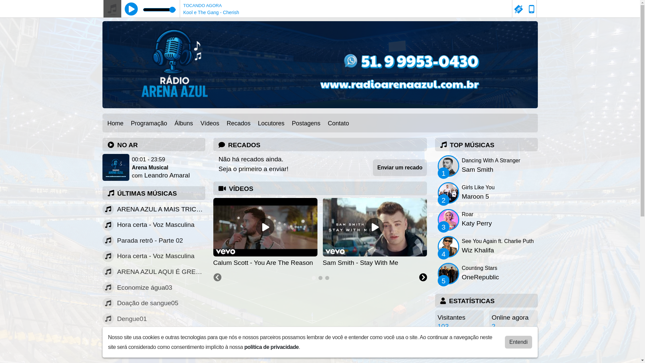
Task: Select Parada retrô - Parte 02 track text
Action: tap(150, 241)
